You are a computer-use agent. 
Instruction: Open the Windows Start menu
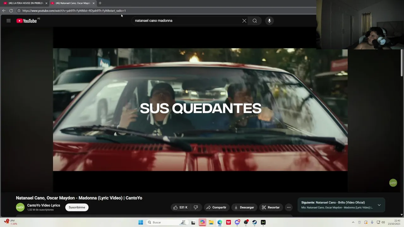(x=141, y=222)
